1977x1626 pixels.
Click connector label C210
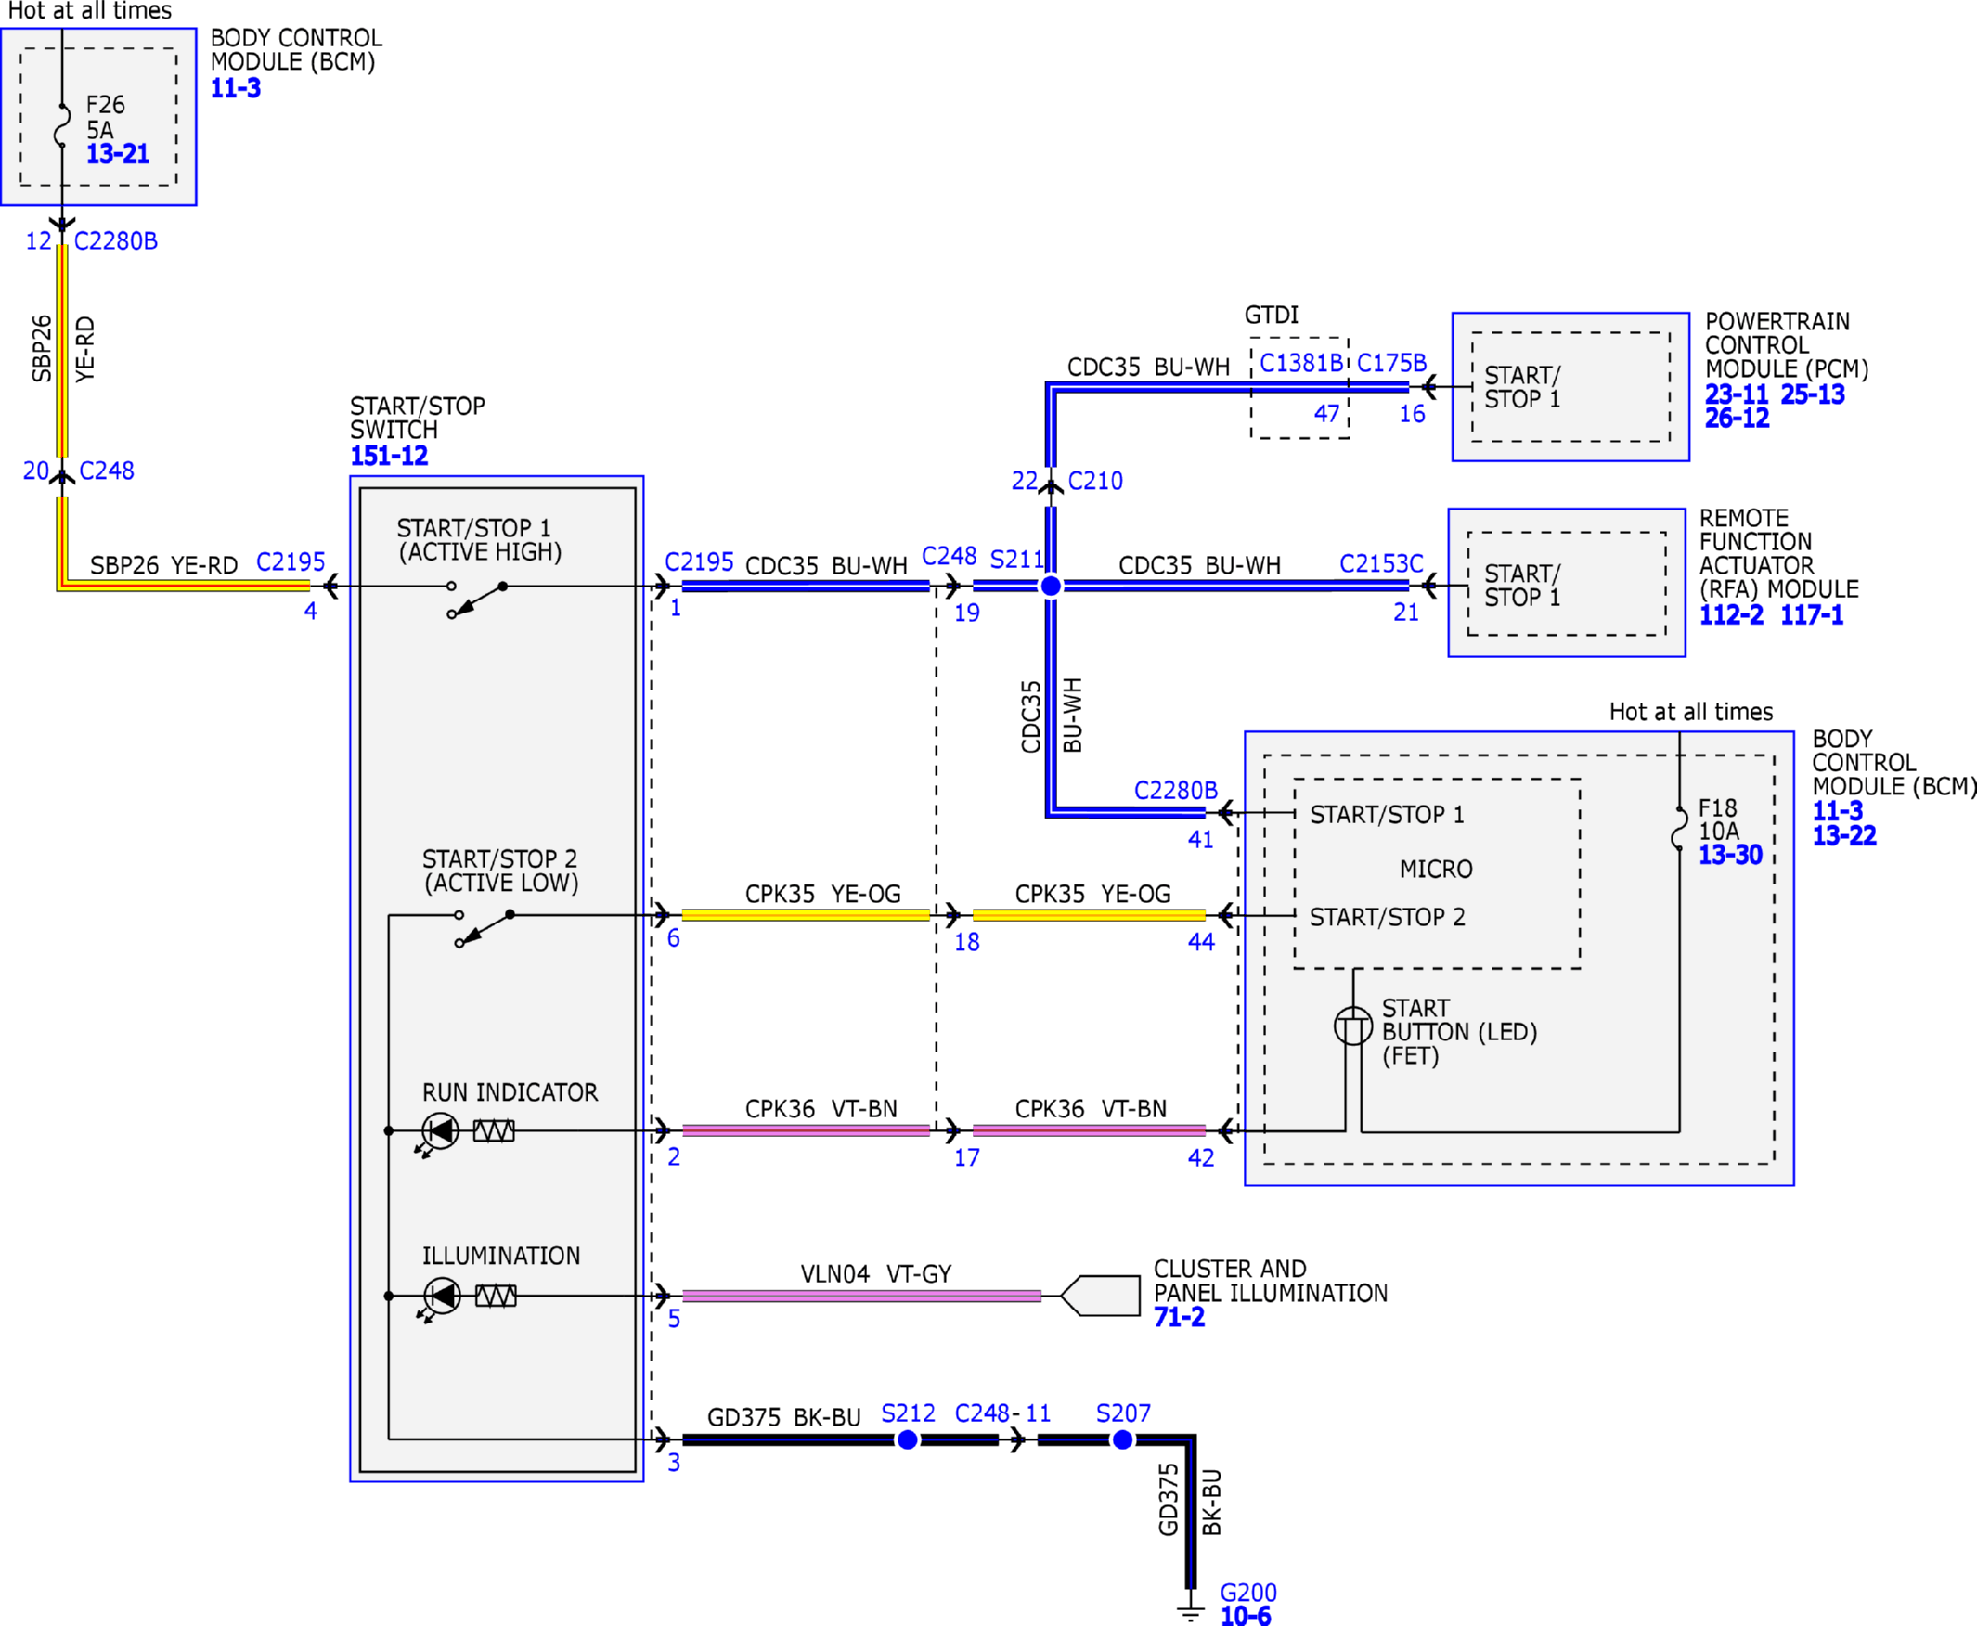click(x=1095, y=481)
